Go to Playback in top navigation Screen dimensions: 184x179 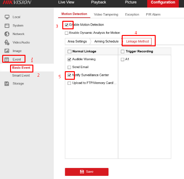98,2
